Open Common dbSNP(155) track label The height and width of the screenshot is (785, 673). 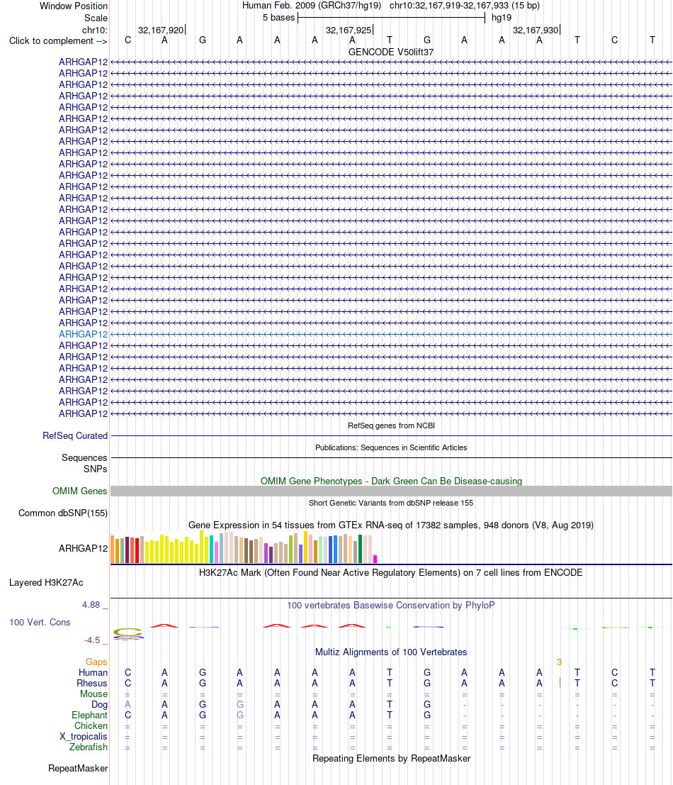click(63, 513)
